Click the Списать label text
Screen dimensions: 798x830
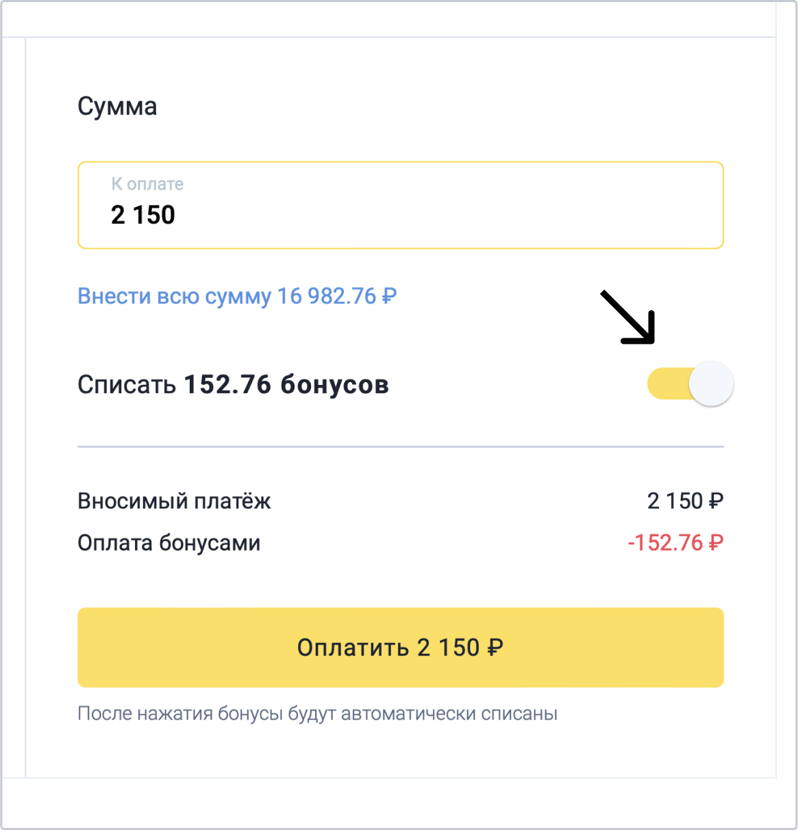[x=127, y=385]
